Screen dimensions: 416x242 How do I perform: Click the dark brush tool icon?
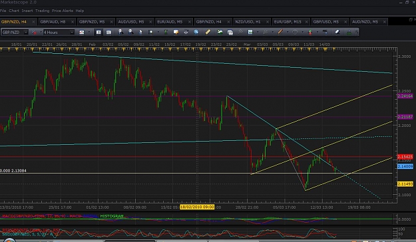325,32
